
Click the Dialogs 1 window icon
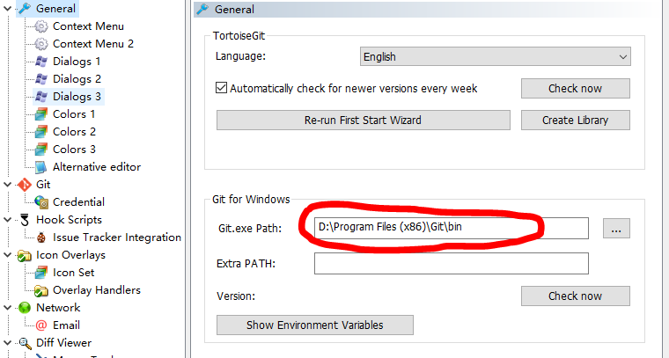click(41, 62)
